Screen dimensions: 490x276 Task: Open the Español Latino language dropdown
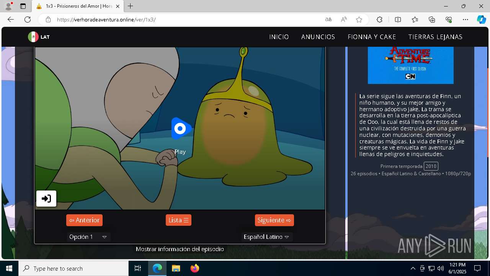point(266,237)
